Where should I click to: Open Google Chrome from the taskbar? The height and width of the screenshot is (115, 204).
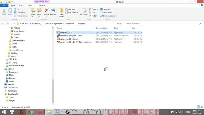(31, 112)
